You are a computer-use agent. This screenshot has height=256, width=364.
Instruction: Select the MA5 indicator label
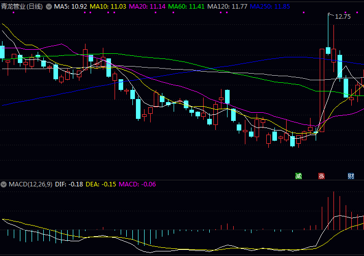[x=70, y=7]
